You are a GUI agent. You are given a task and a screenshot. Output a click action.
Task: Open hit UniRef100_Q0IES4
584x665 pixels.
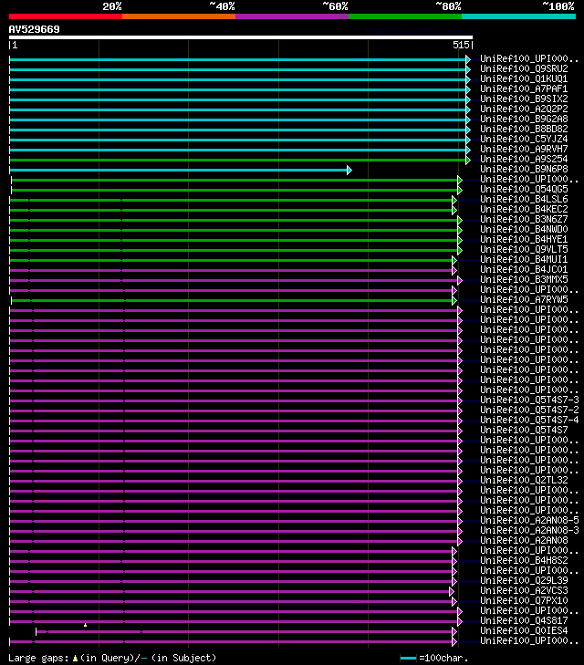tap(524, 631)
